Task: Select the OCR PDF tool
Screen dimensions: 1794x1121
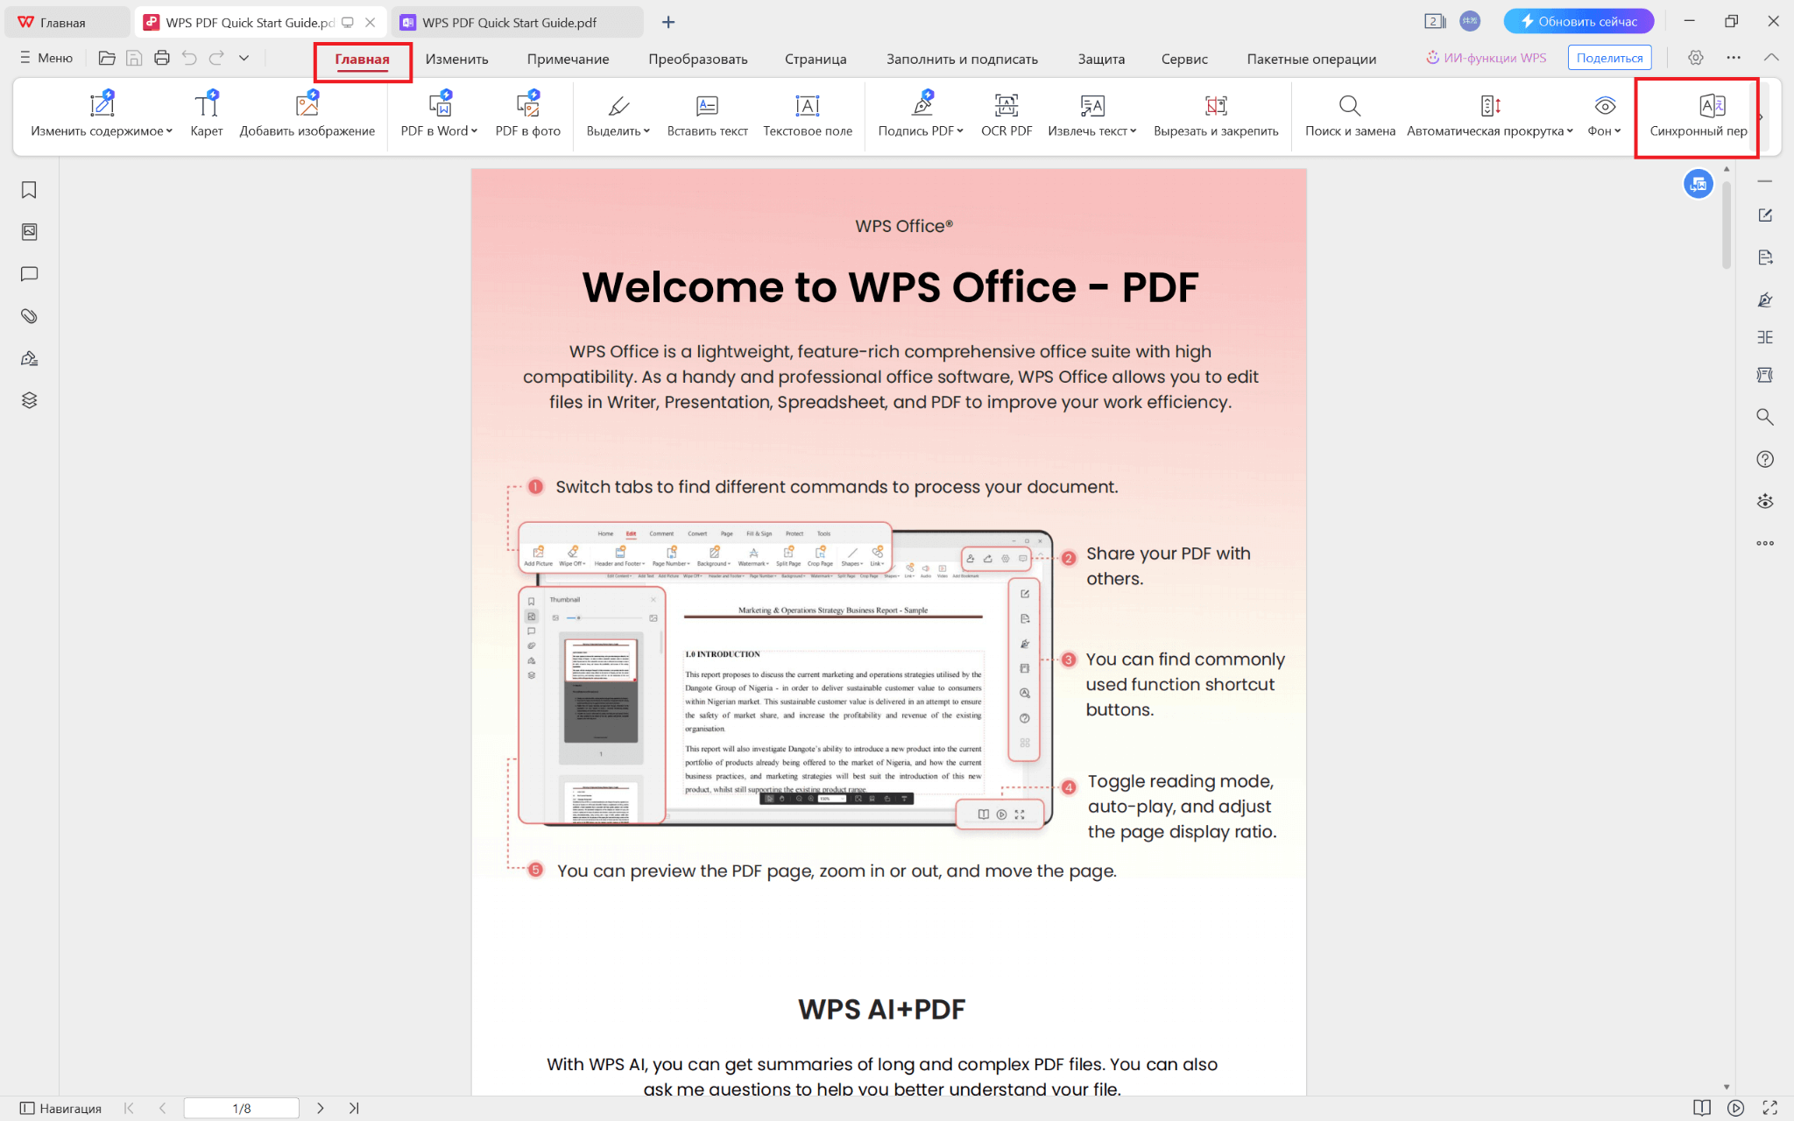Action: pos(1006,115)
